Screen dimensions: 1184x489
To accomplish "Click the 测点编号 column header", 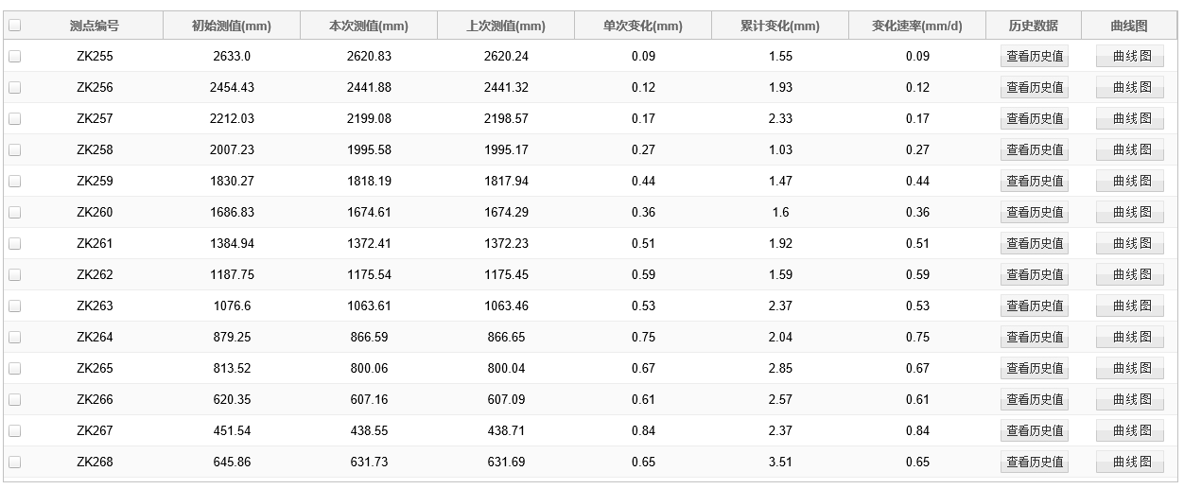I will (x=95, y=26).
